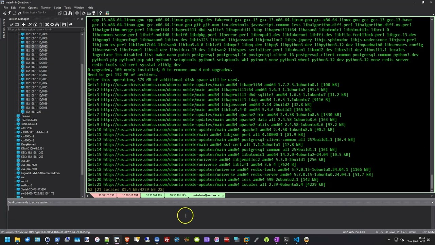Viewport: 435px width, 245px height.
Task: Click Connect in Tab icon in Session Manager
Action: (x=17, y=24)
